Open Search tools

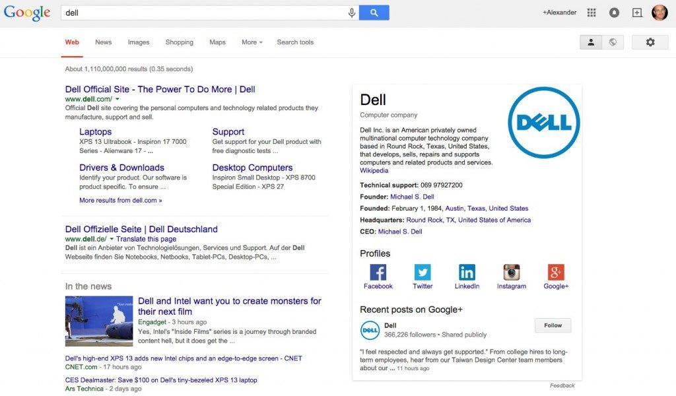[295, 42]
